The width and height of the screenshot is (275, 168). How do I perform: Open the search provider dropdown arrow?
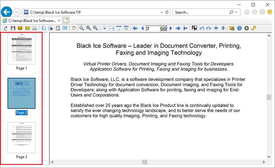click(236, 12)
